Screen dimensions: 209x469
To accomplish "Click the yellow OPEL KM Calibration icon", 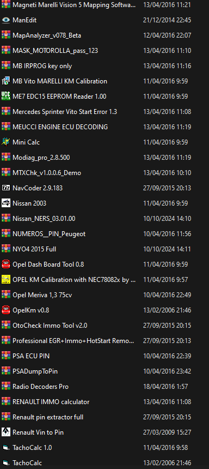I will coord(5,279).
